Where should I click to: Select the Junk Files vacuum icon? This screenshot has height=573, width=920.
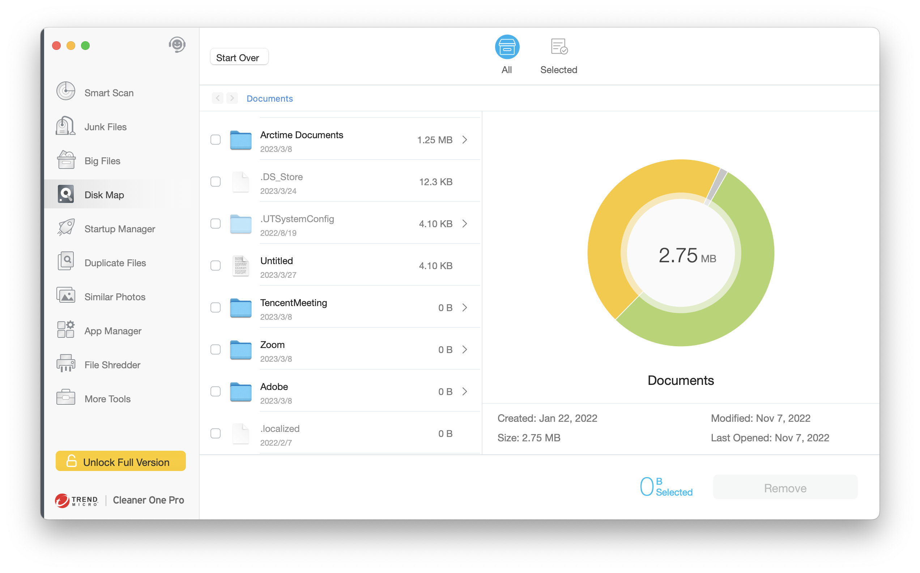tap(66, 126)
